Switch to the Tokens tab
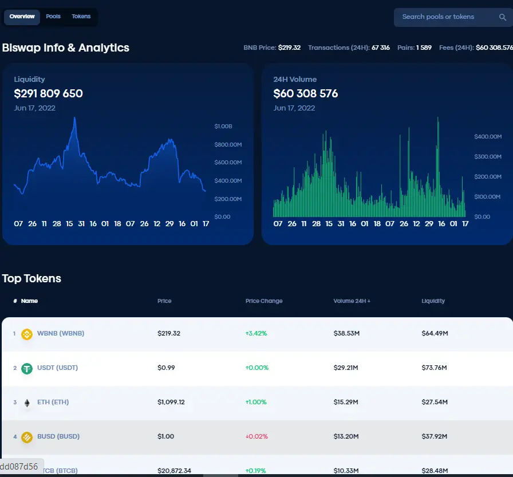 (x=81, y=17)
